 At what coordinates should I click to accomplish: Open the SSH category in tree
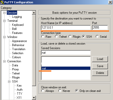pyautogui.click(x=15, y=82)
